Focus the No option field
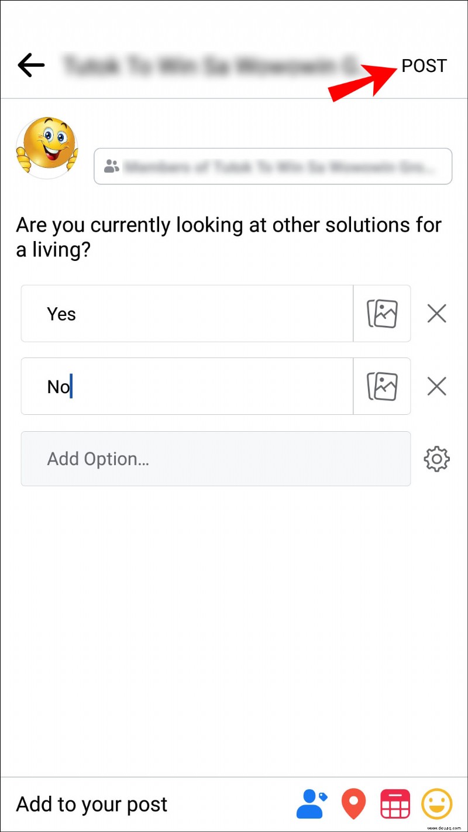The height and width of the screenshot is (832, 468). coord(187,386)
